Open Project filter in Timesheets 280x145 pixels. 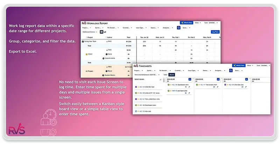(139, 71)
